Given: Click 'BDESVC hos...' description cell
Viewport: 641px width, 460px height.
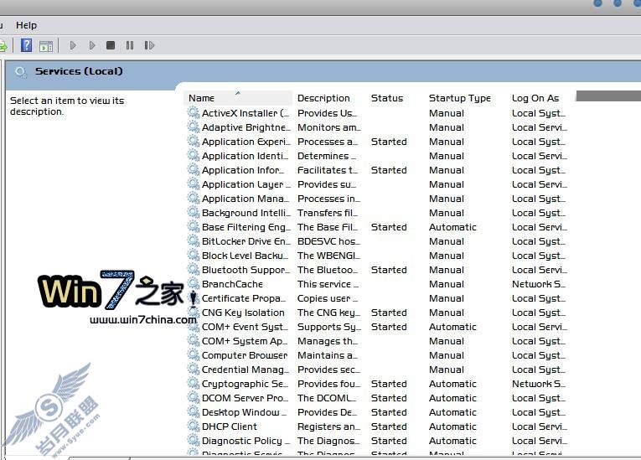Looking at the screenshot, I should (x=328, y=241).
